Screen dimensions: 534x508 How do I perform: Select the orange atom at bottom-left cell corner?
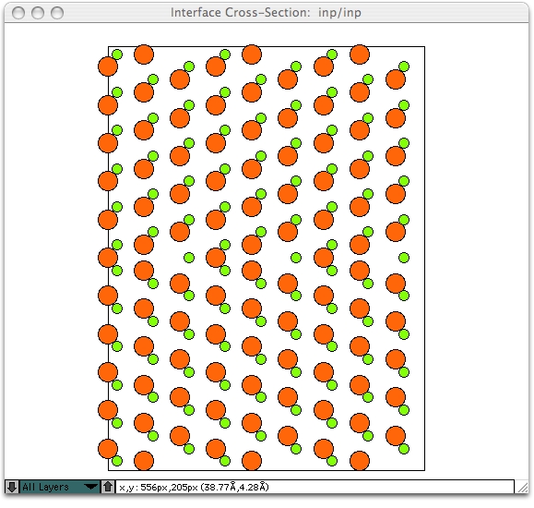(x=108, y=449)
